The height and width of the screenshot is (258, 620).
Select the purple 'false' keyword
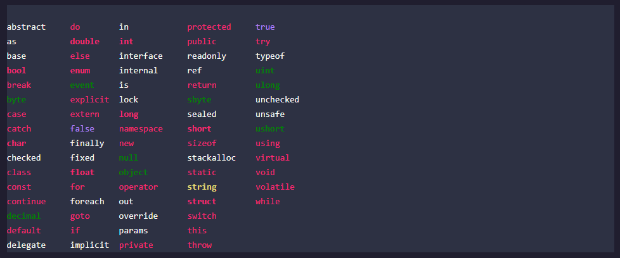tap(82, 128)
